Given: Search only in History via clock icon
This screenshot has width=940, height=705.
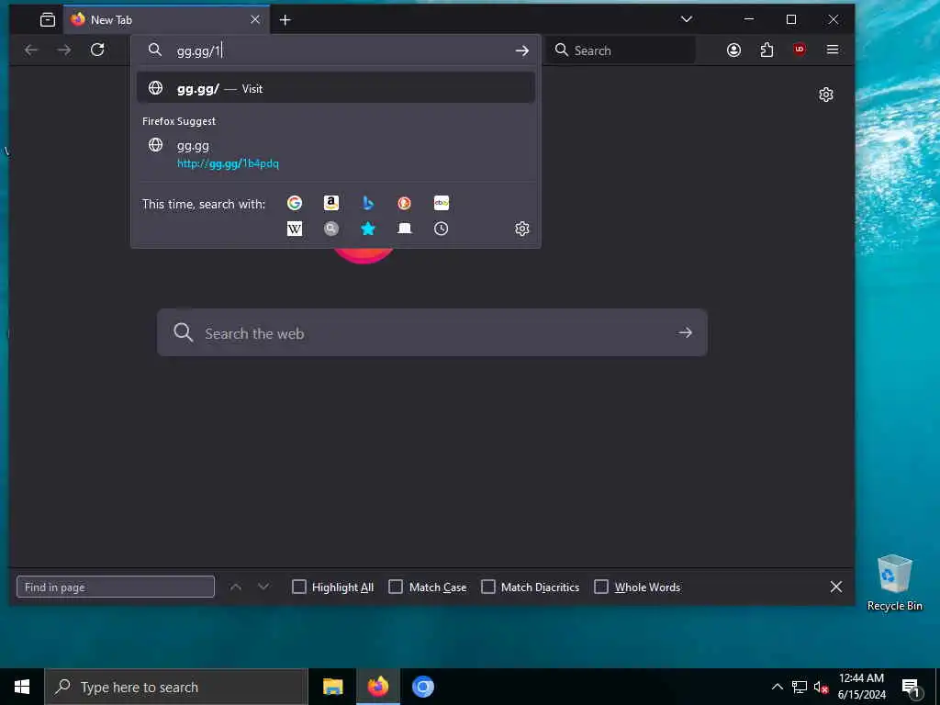Looking at the screenshot, I should pos(442,229).
